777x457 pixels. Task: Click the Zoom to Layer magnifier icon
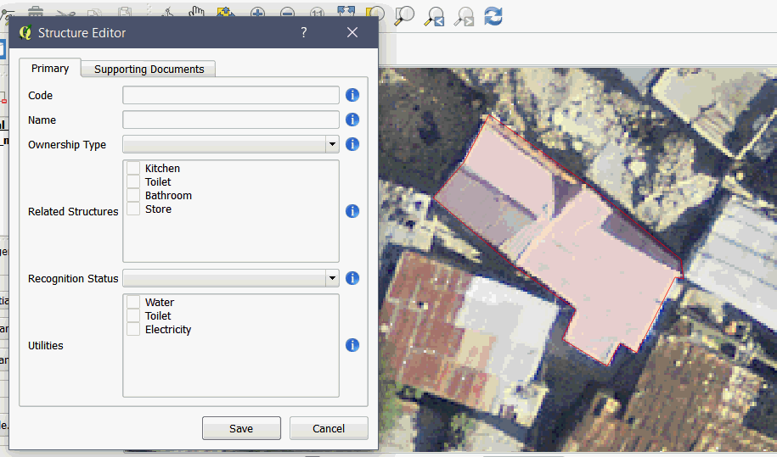(405, 15)
